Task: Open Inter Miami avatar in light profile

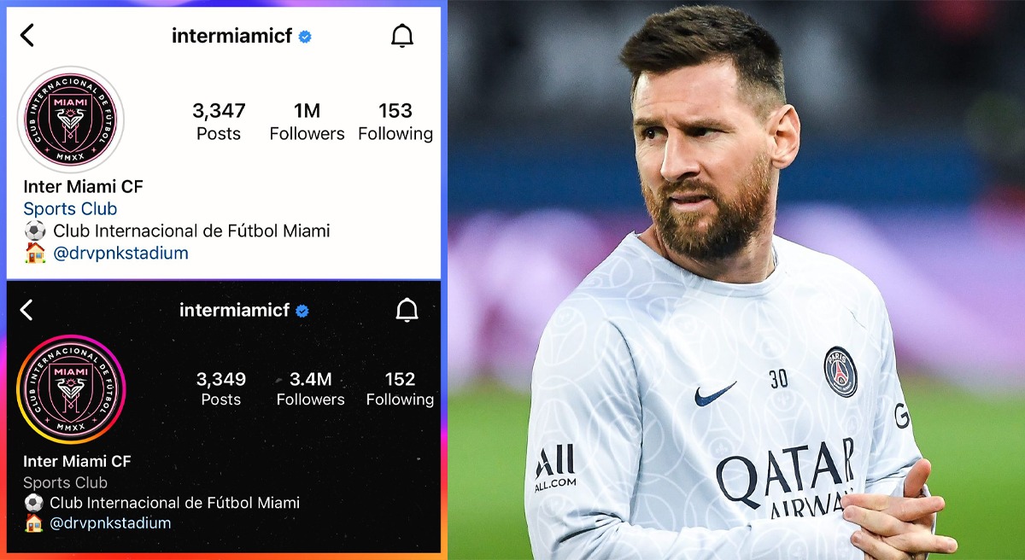Action: [71, 120]
